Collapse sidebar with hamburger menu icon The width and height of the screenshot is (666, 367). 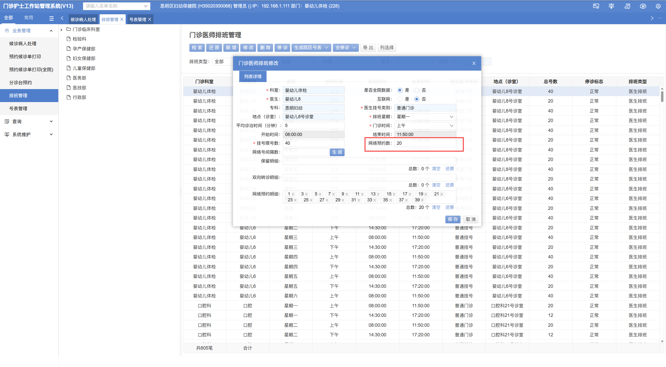click(52, 18)
